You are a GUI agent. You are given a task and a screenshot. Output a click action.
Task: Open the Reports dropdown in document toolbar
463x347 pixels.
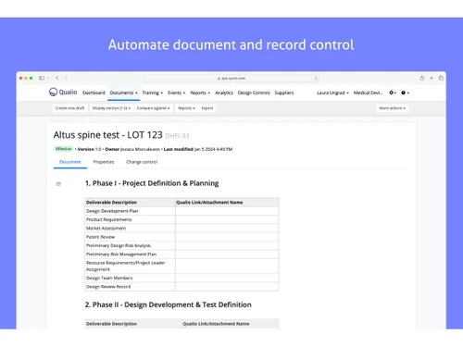(x=186, y=108)
